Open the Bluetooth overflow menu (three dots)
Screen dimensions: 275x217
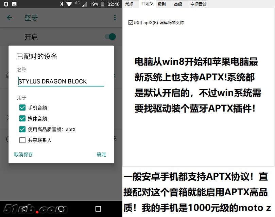115,18
